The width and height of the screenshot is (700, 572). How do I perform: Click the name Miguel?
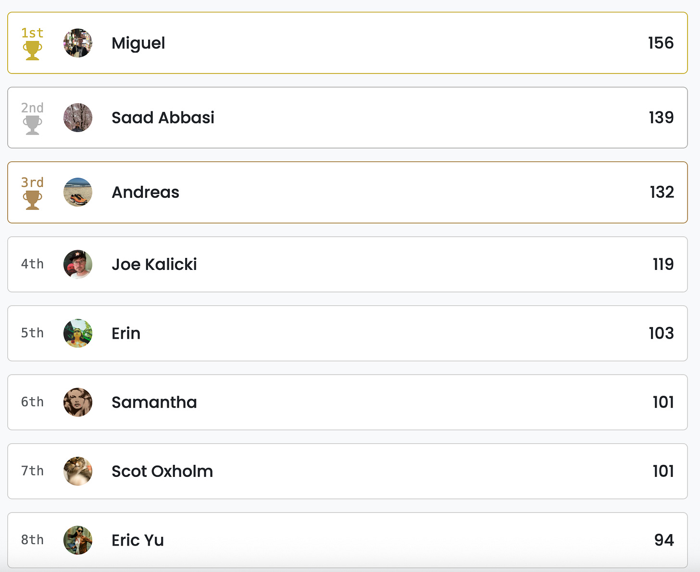point(138,43)
